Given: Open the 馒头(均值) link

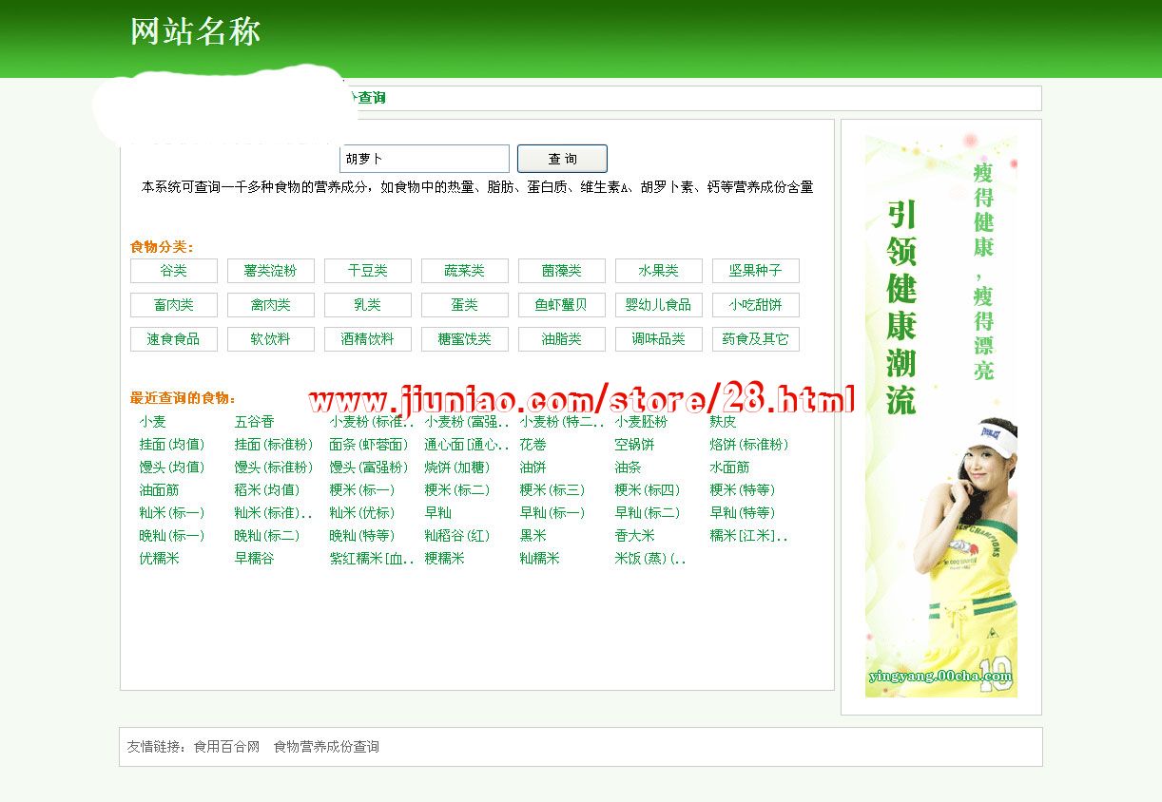Looking at the screenshot, I should click(x=172, y=468).
